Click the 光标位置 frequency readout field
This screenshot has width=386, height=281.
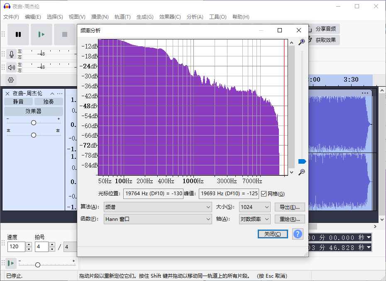153,194
